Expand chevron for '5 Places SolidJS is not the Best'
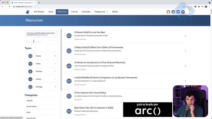 pos(185,36)
